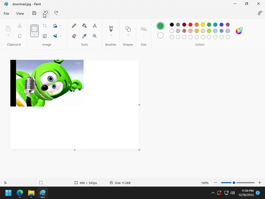This screenshot has height=199, width=265.
Task: Redo the last undone action
Action: pos(56,13)
